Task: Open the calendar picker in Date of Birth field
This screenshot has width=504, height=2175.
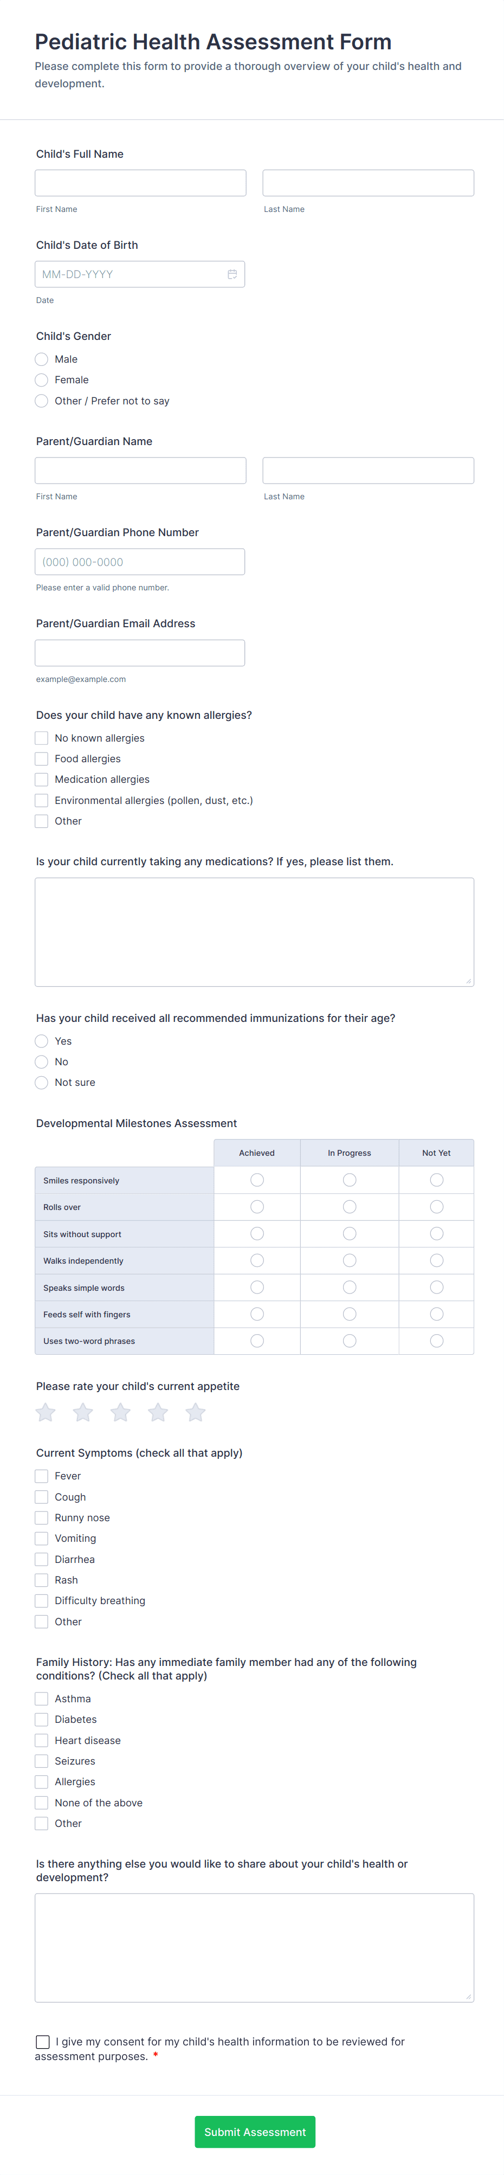Action: (232, 274)
